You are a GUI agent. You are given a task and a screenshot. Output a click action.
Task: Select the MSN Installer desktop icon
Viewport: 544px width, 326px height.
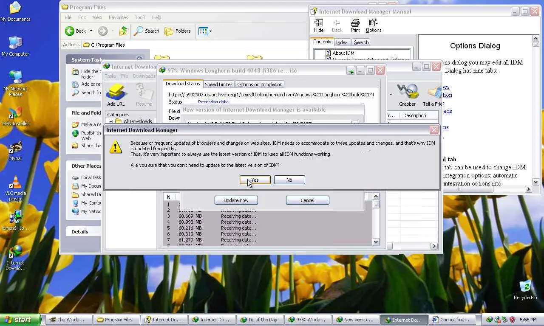click(15, 116)
